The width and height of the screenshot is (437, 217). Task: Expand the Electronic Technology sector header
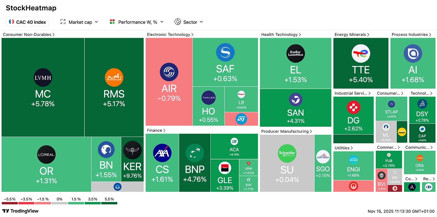point(170,34)
